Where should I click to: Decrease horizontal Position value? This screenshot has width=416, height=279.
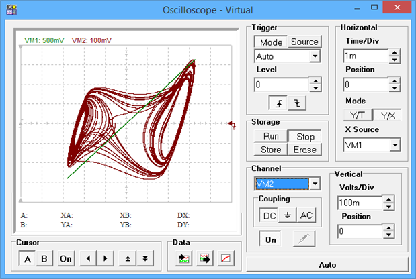394,88
